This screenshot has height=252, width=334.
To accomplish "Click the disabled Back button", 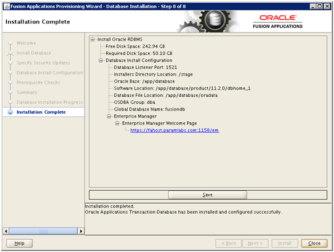I will click(229, 243).
